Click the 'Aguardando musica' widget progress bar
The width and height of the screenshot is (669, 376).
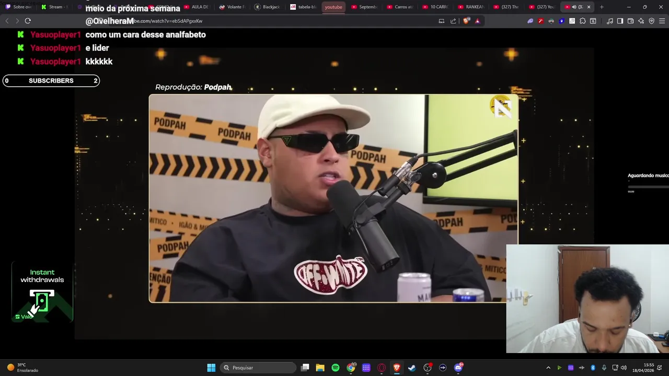point(648,186)
